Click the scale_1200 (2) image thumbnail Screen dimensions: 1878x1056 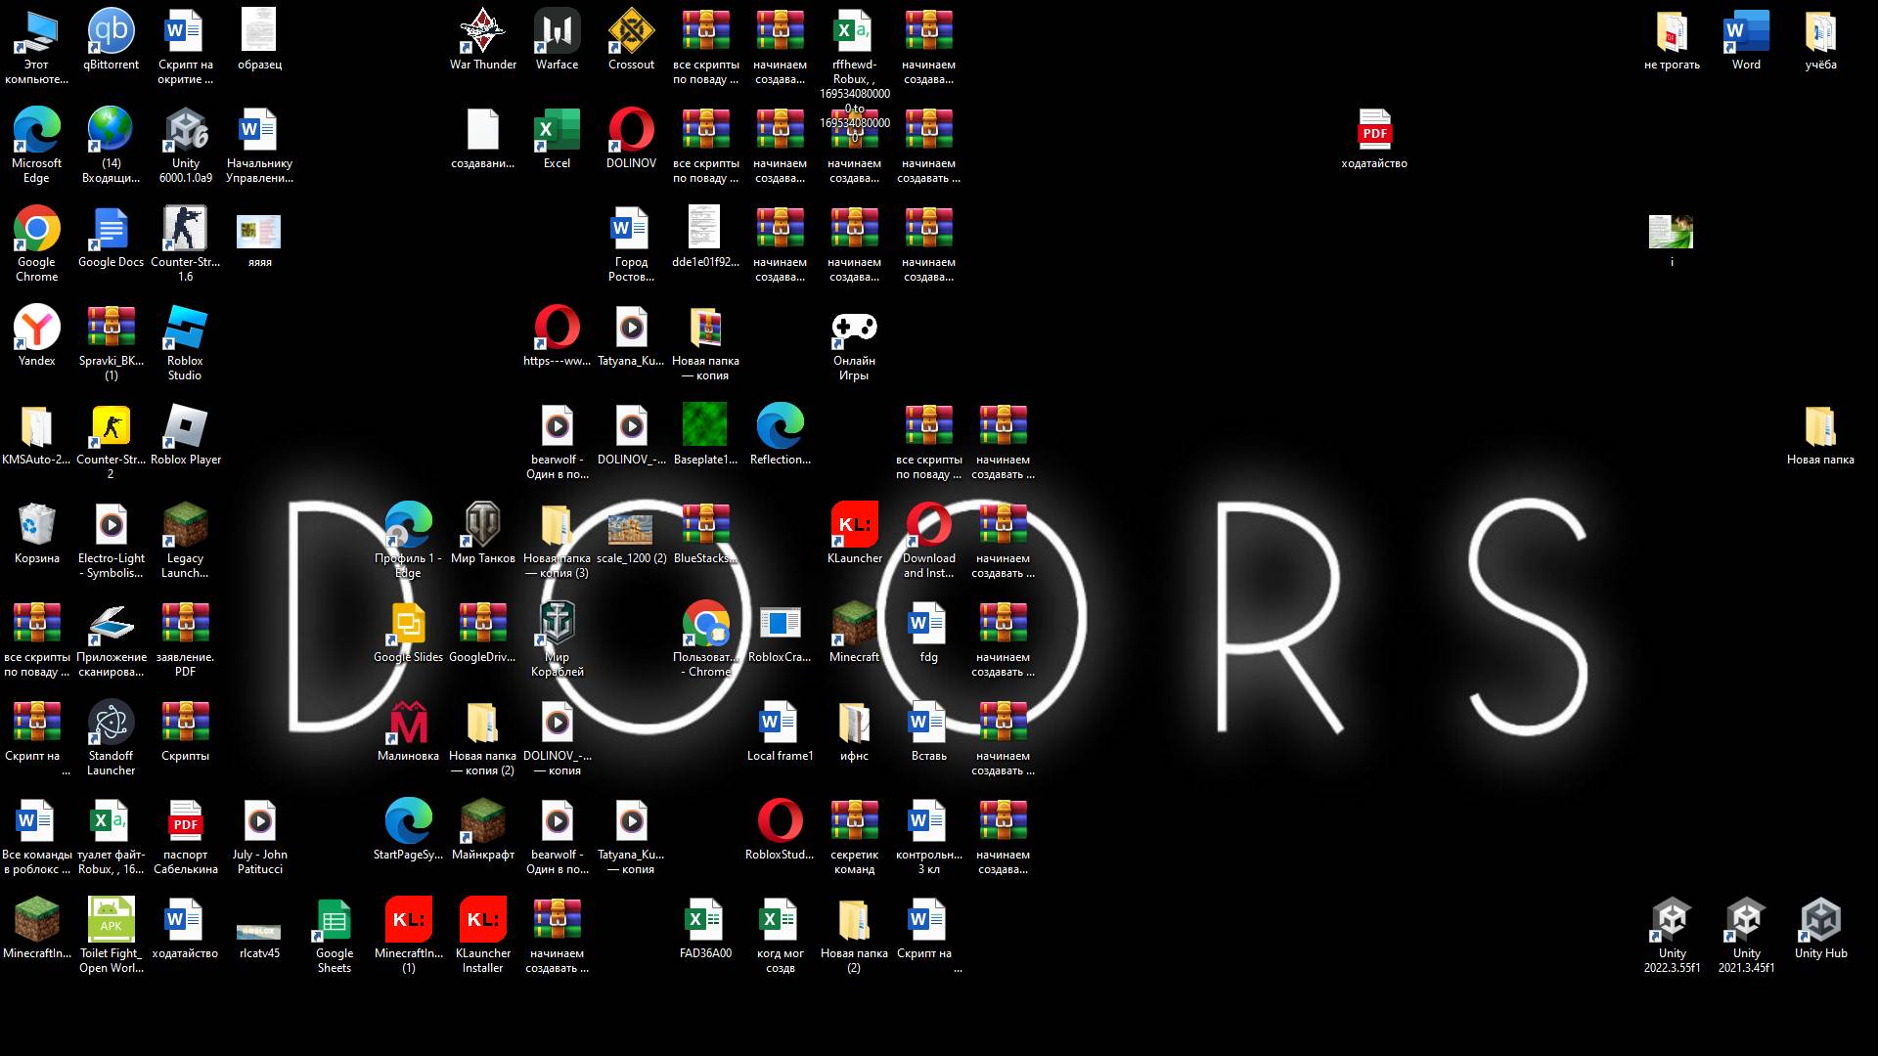coord(631,529)
